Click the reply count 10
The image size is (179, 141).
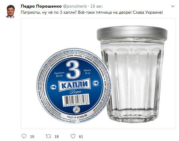click(32, 136)
